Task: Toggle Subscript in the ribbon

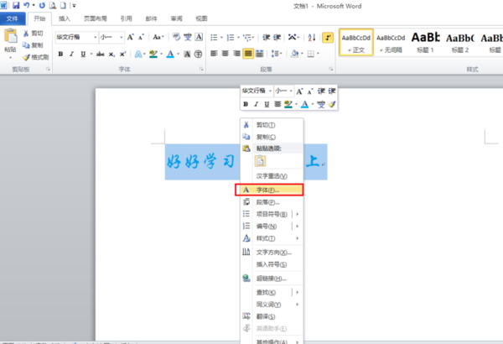Action: [111, 54]
